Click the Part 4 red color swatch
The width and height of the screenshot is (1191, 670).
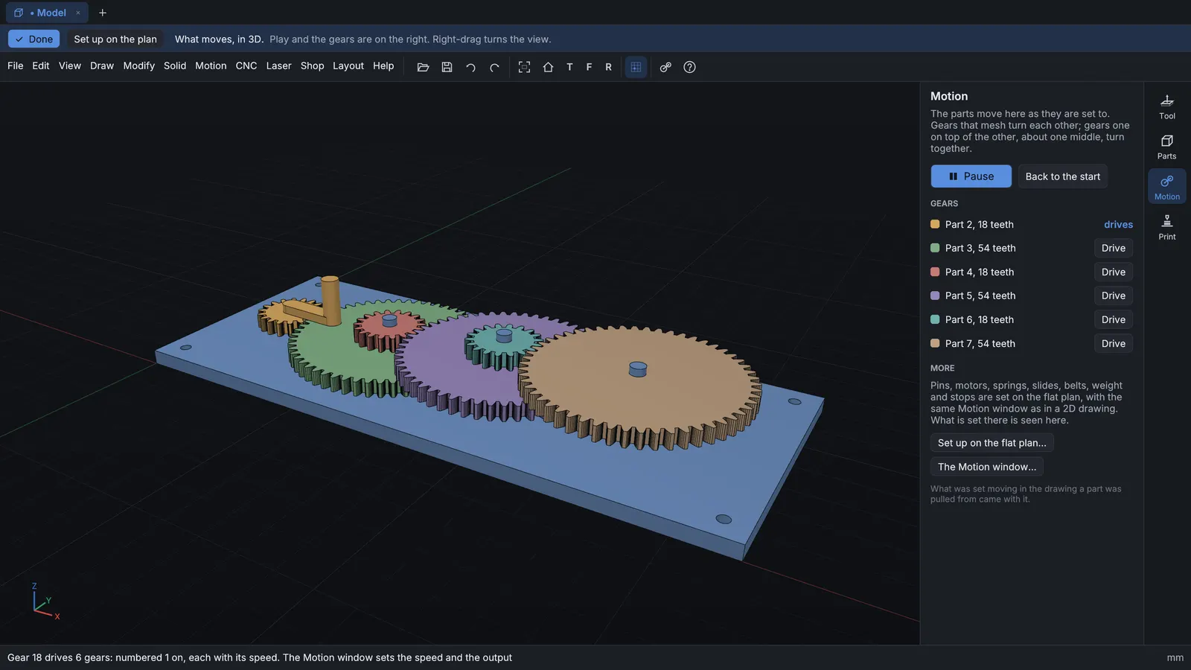pos(935,272)
